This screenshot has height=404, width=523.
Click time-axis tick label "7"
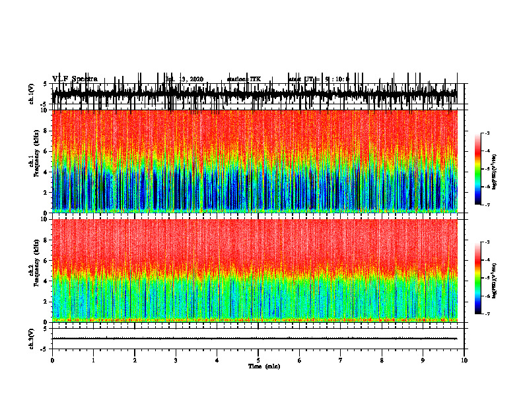point(341,360)
